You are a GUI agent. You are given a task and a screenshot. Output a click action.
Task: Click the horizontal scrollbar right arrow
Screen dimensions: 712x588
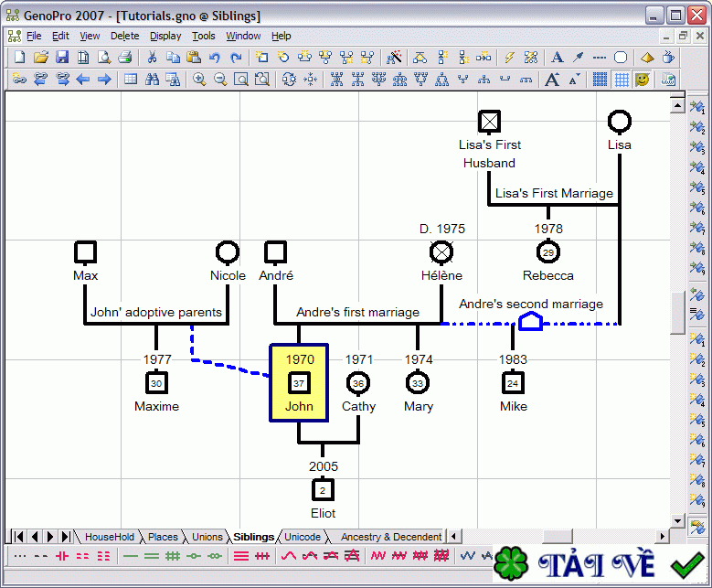663,537
